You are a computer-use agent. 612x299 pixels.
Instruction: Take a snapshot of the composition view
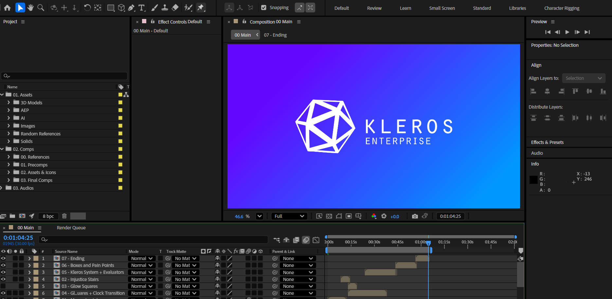click(x=415, y=216)
